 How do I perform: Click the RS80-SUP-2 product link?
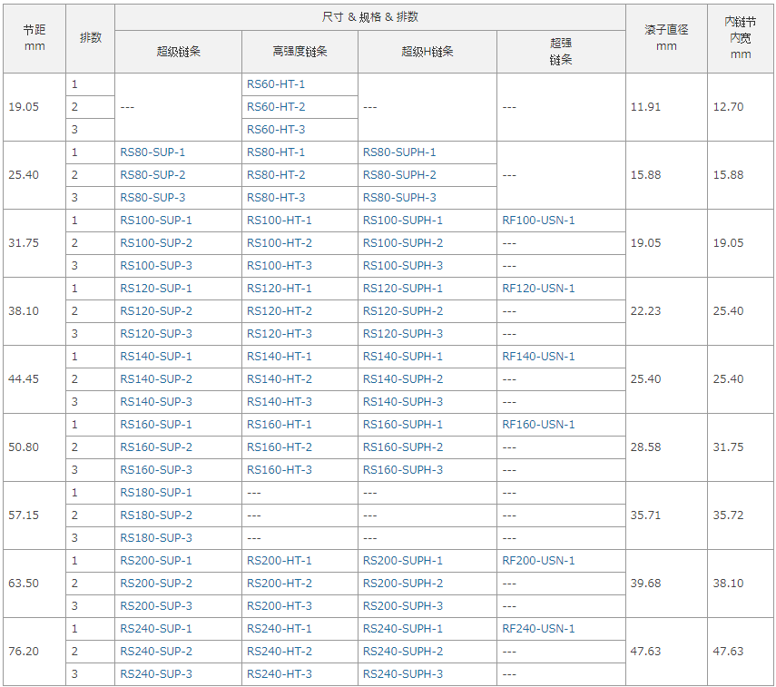[x=152, y=175]
